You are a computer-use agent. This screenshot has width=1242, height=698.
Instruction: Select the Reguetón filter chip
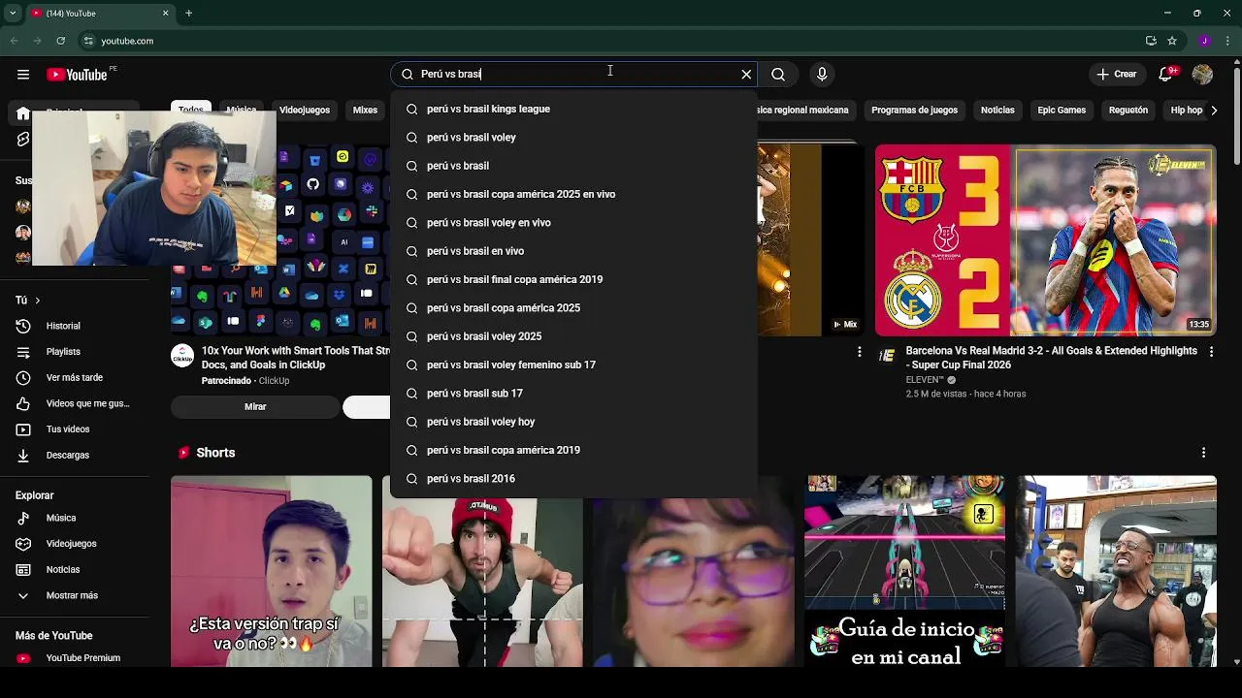pyautogui.click(x=1128, y=111)
